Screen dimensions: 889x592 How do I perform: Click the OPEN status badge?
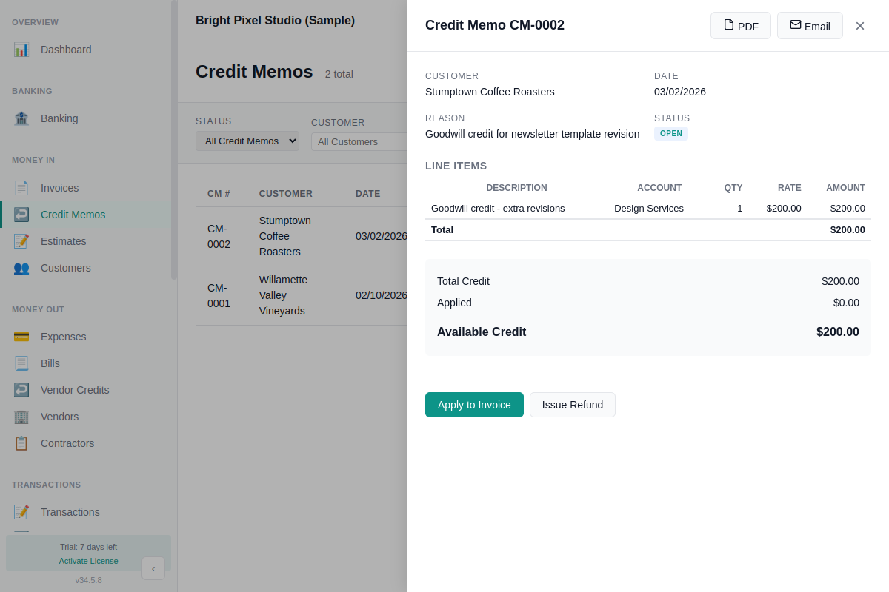(670, 133)
